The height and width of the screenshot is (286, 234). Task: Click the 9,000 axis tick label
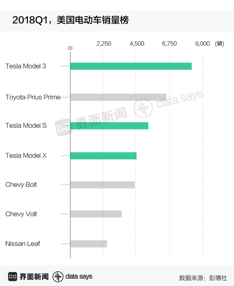tap(202, 44)
